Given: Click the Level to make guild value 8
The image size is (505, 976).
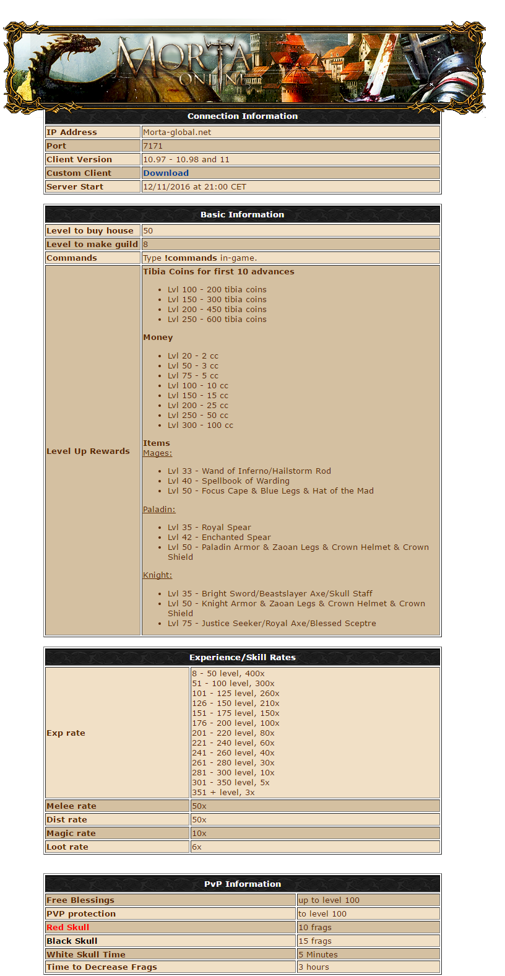Looking at the screenshot, I should pyautogui.click(x=145, y=245).
